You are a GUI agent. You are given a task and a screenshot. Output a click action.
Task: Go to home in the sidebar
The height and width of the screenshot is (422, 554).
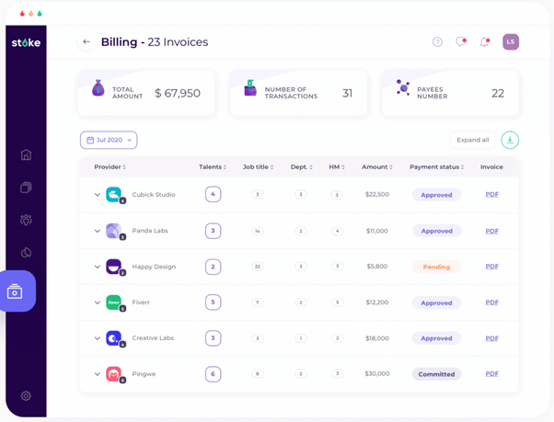click(x=26, y=154)
